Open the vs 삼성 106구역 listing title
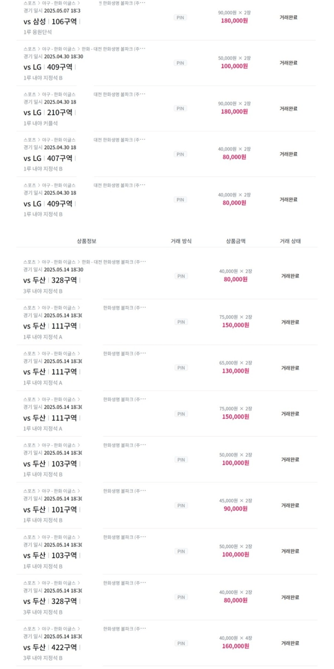Screen dimensions: 334x669 click(51, 21)
